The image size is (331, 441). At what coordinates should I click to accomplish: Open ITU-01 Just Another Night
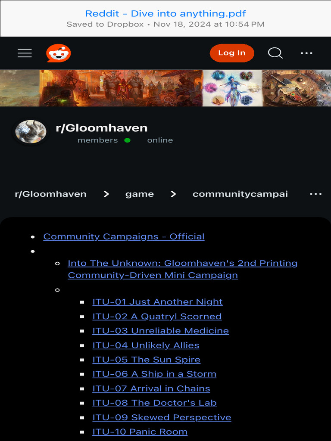coord(157,302)
